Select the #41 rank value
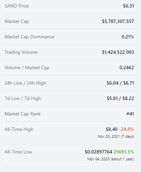Image resolution: width=141 pixels, height=172 pixels. 130,114
